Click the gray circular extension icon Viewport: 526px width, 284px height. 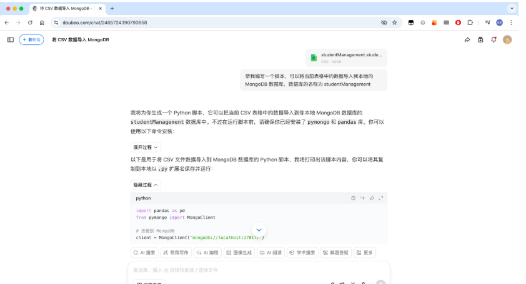pyautogui.click(x=423, y=23)
